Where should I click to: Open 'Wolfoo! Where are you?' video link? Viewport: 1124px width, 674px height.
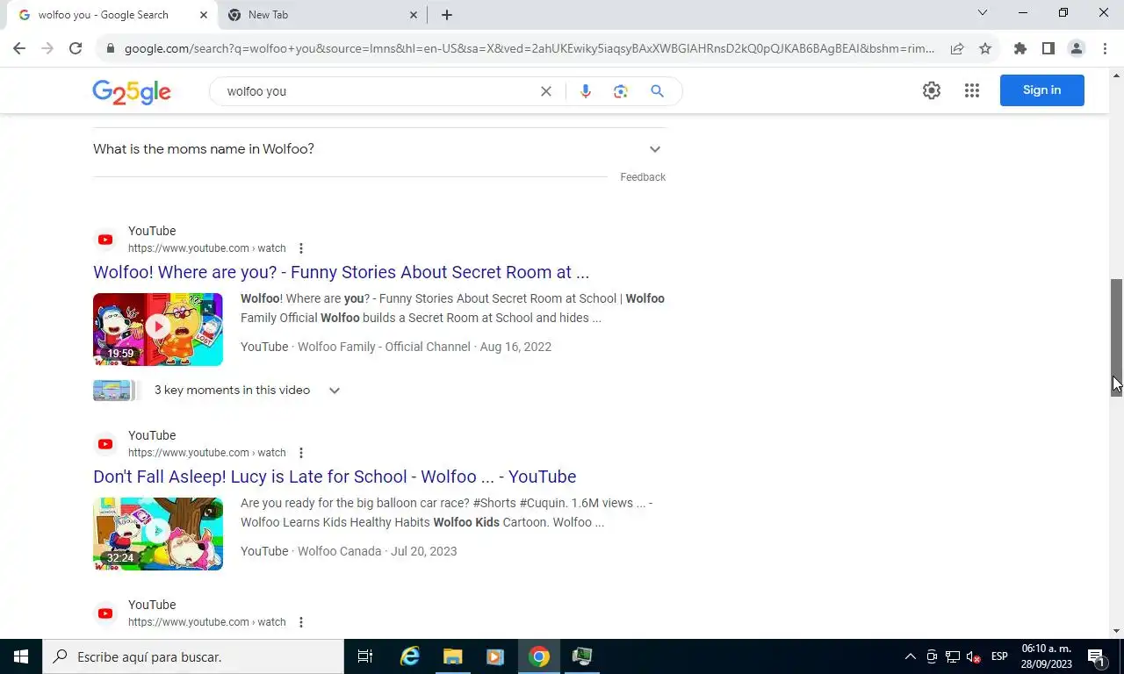[341, 272]
